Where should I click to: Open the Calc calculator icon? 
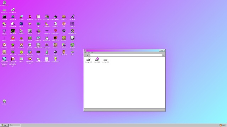coord(38,24)
